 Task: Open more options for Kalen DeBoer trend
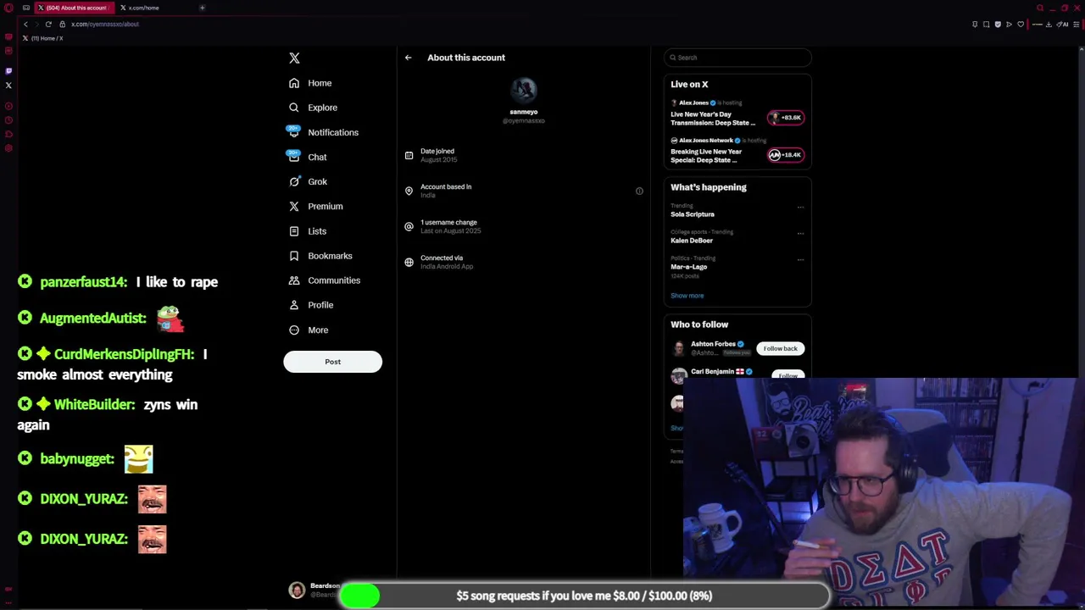point(800,233)
